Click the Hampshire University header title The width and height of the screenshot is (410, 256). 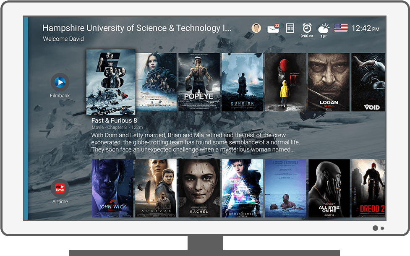[x=137, y=28]
